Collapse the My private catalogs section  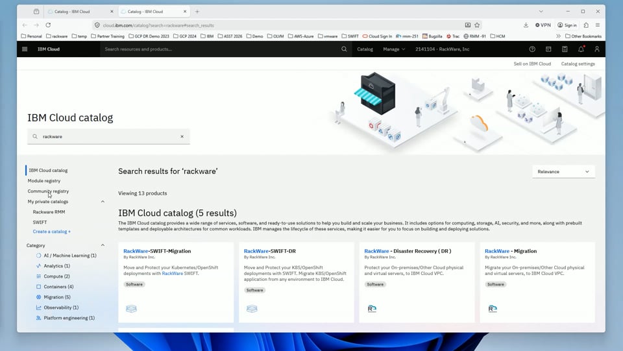pos(103,202)
